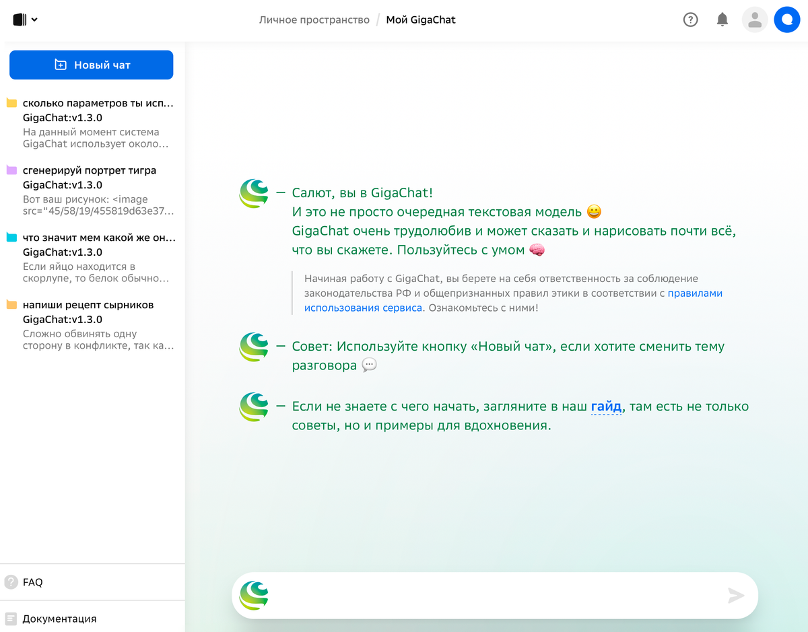Go to 'Личное пространство' breadcrumb
This screenshot has width=808, height=632.
314,20
